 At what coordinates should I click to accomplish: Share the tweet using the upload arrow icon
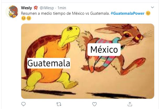pos(130,104)
